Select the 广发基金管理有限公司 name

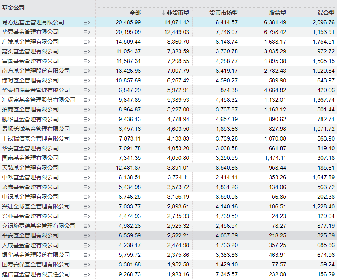[30, 42]
